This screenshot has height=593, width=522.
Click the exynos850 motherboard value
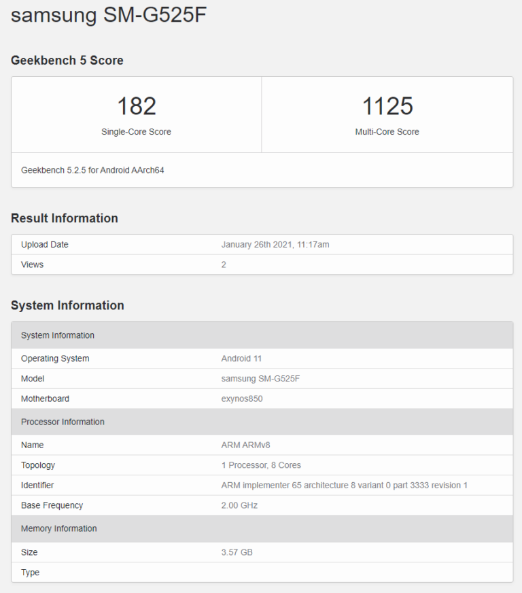tap(242, 399)
